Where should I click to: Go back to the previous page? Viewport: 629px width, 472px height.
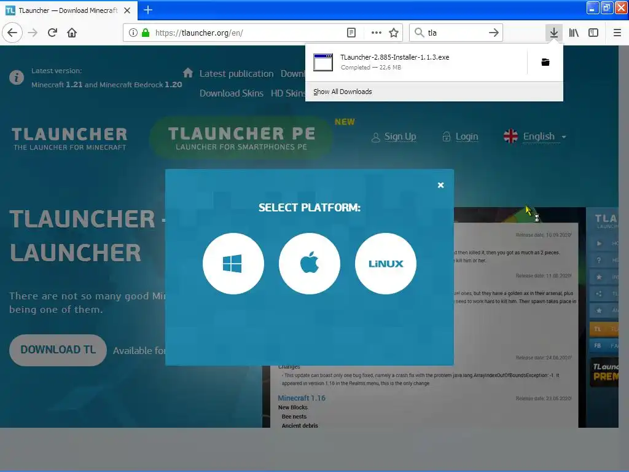tap(12, 33)
